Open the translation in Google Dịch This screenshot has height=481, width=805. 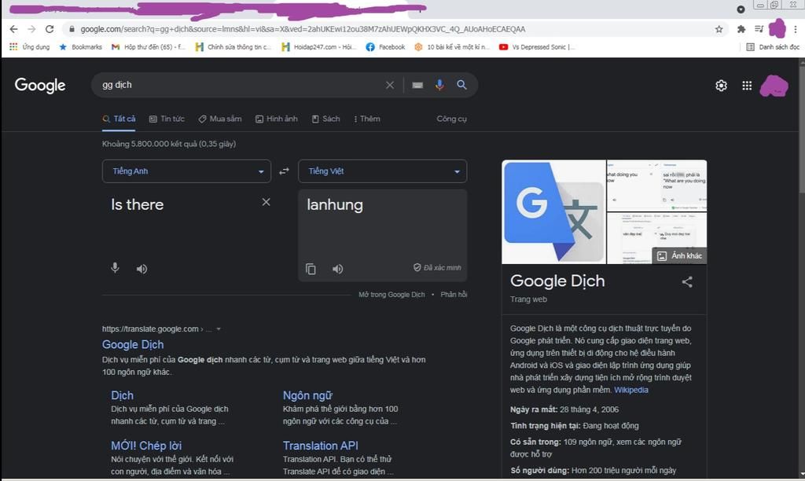(x=391, y=294)
